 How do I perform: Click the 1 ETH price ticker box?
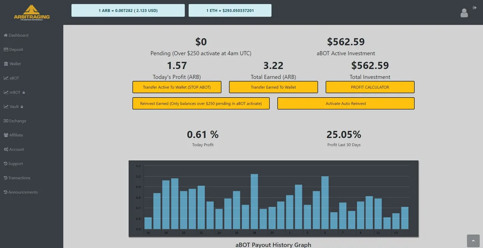[x=230, y=11]
